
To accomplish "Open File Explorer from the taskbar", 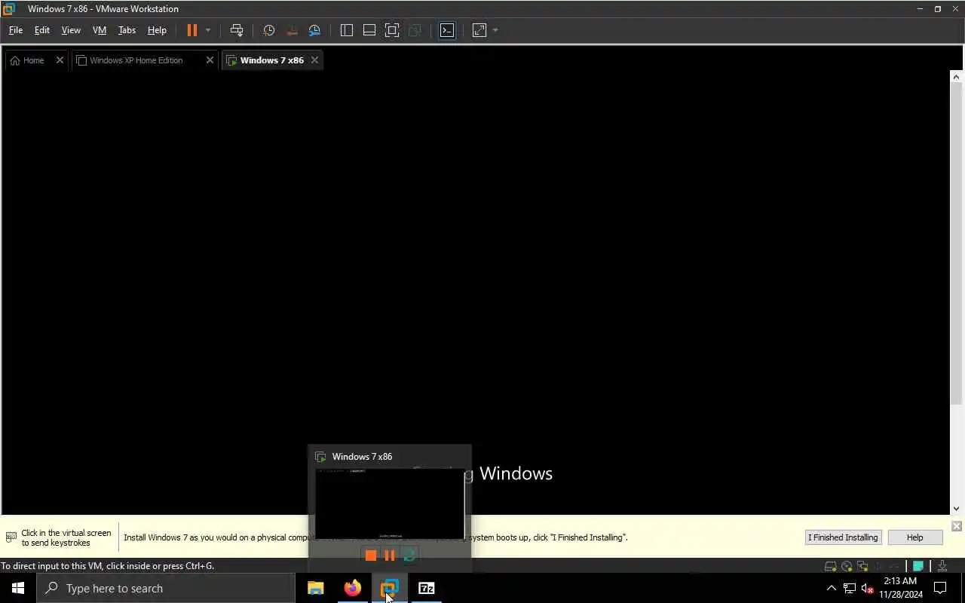I will 316,588.
